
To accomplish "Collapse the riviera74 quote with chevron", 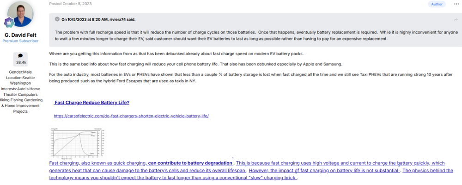I will (57, 19).
